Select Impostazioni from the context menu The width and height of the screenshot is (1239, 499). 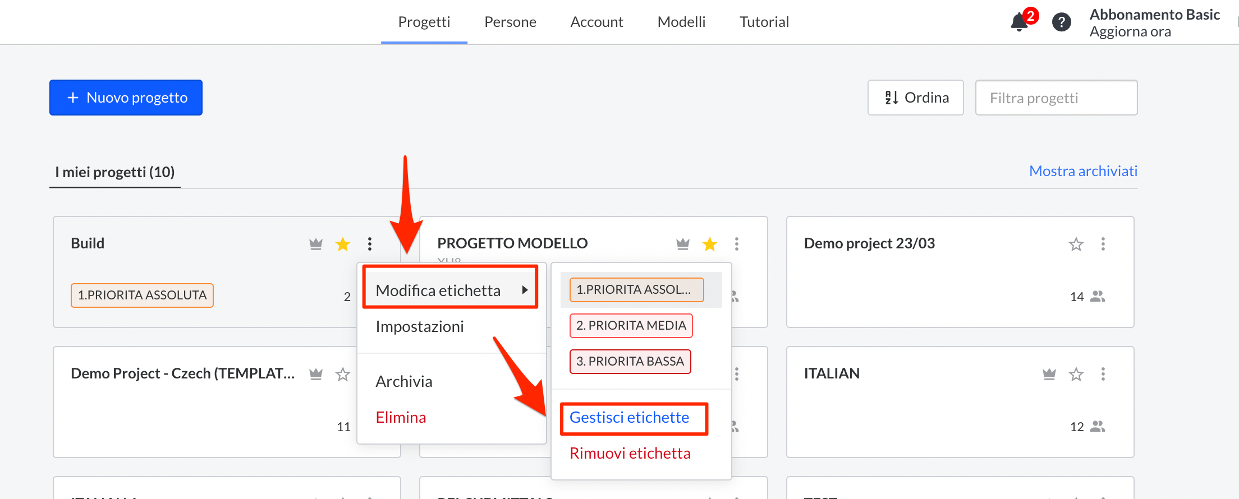420,326
